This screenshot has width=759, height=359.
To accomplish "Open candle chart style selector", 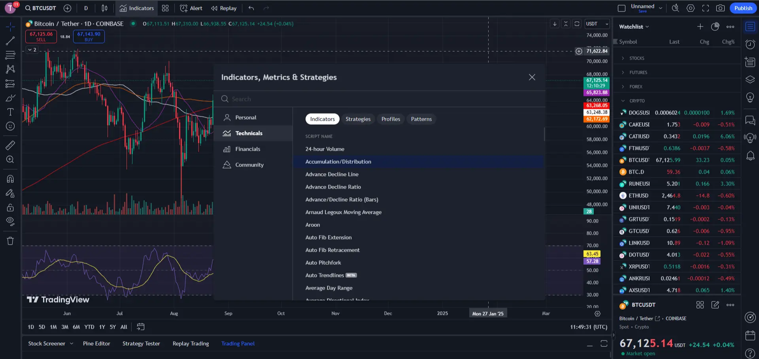I will click(104, 8).
